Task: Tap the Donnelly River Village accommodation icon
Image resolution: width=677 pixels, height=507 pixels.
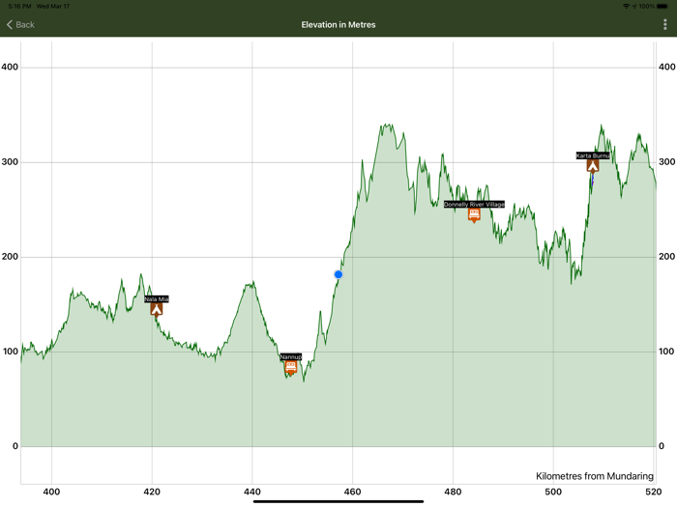Action: tap(474, 214)
